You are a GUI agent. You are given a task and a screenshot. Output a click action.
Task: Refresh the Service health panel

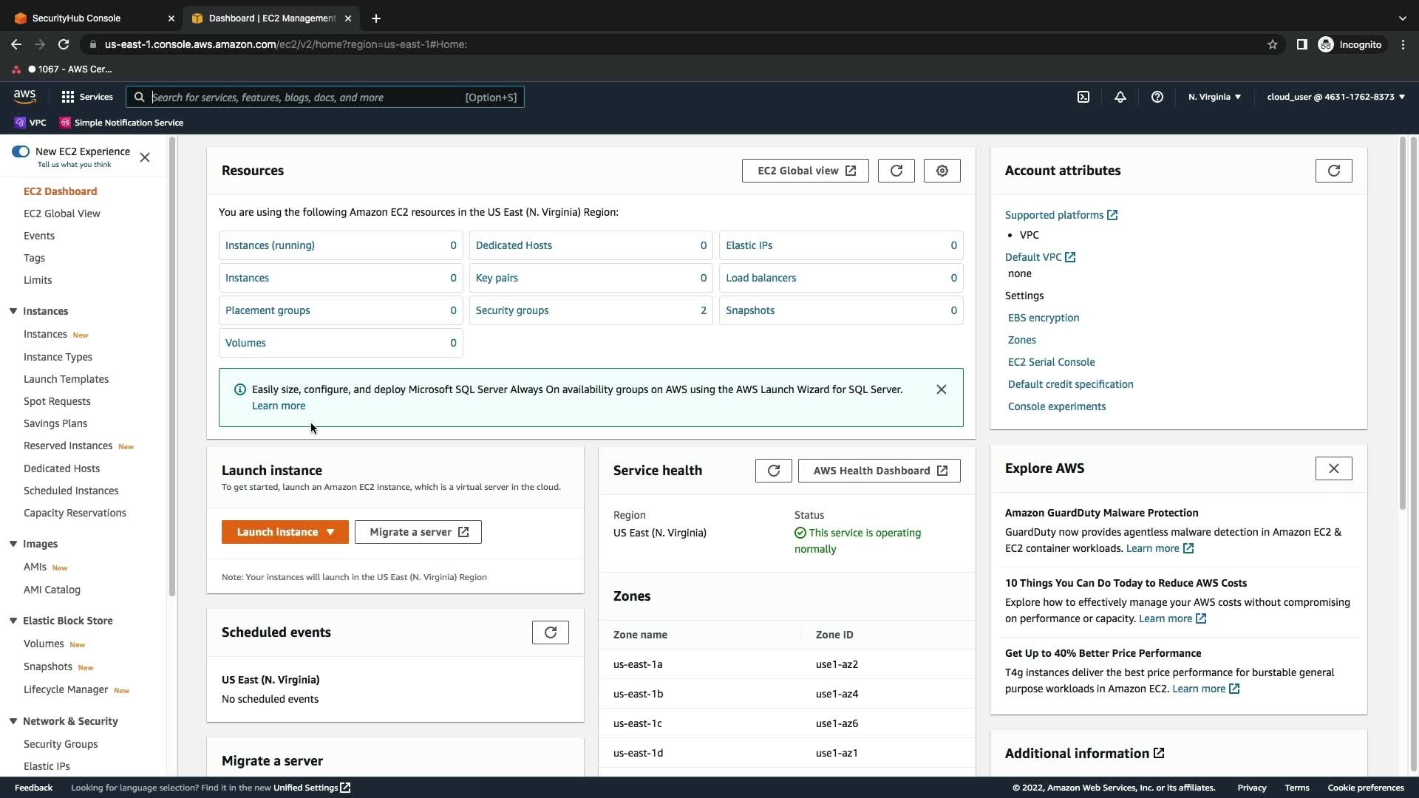(x=774, y=471)
